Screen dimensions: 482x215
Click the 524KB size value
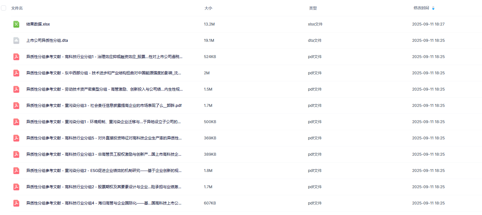click(210, 57)
